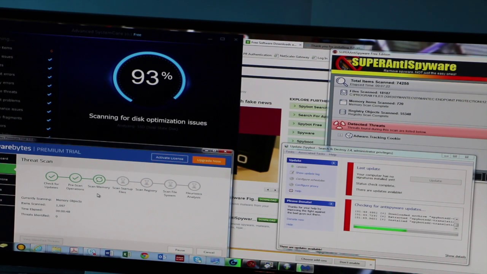Open Configure proxy link in Spybot

tap(307, 185)
